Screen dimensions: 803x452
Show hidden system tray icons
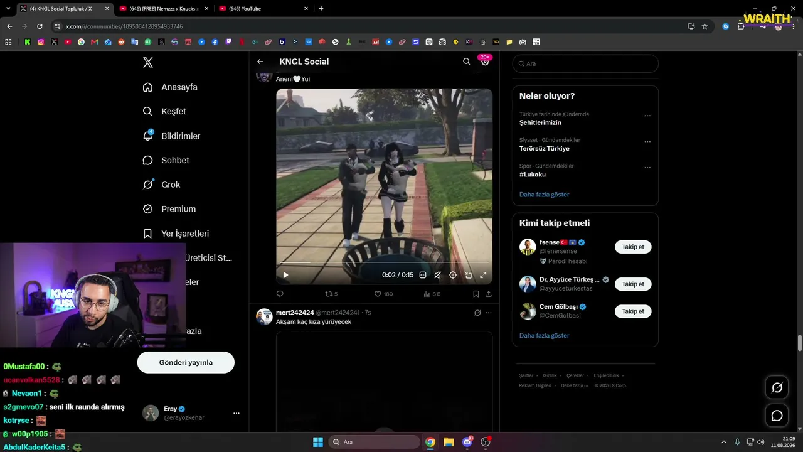tap(723, 442)
